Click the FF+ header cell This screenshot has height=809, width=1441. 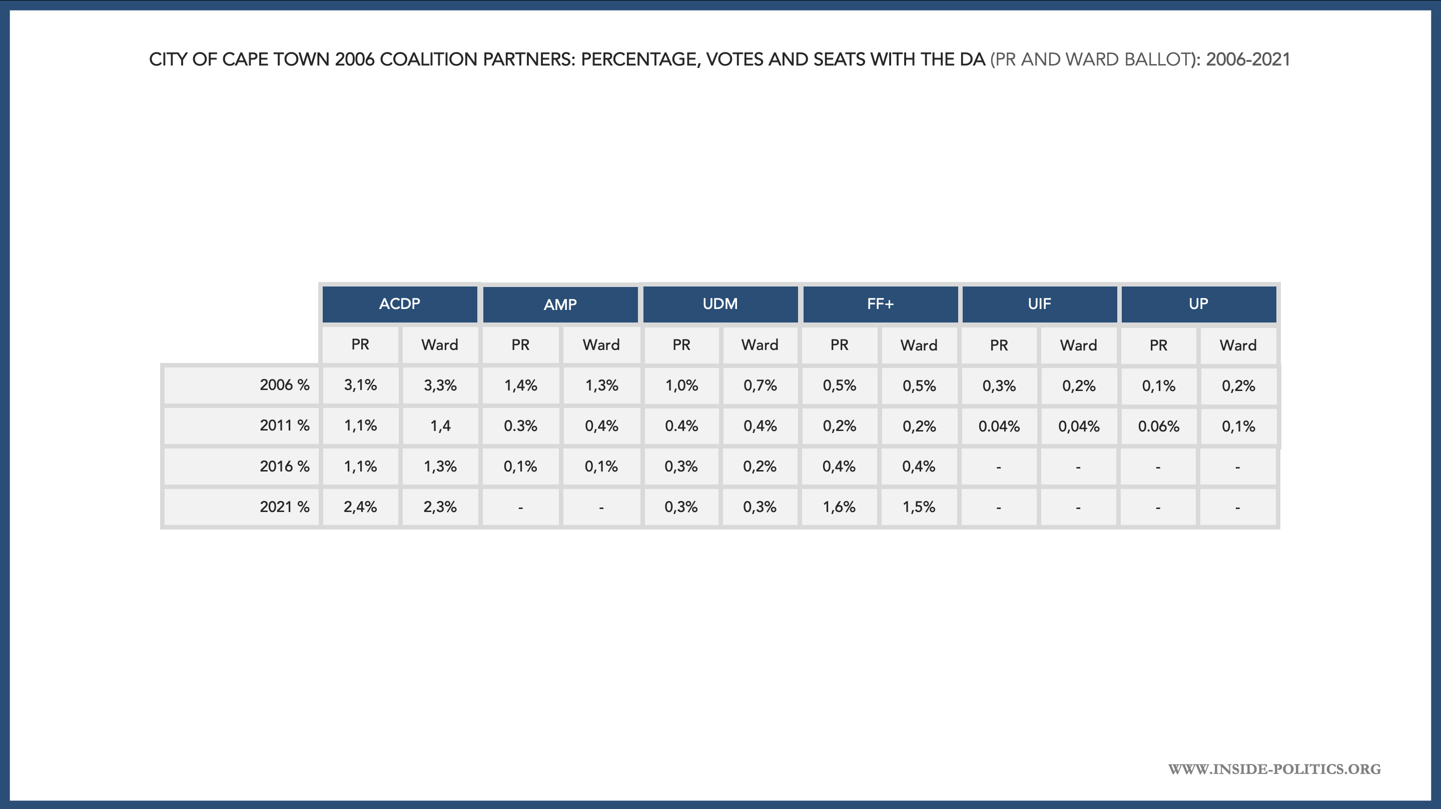(x=880, y=304)
